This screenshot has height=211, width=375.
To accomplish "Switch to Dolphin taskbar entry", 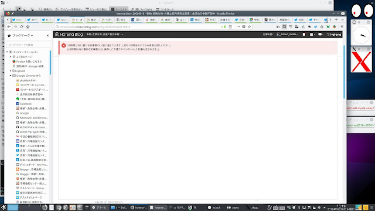I will 119,207.
